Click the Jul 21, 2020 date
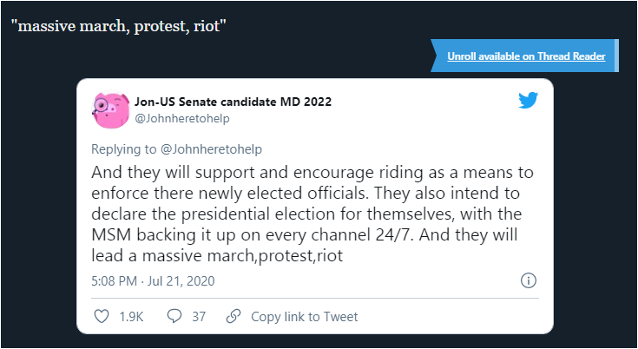The height and width of the screenshot is (349, 638). point(181,281)
